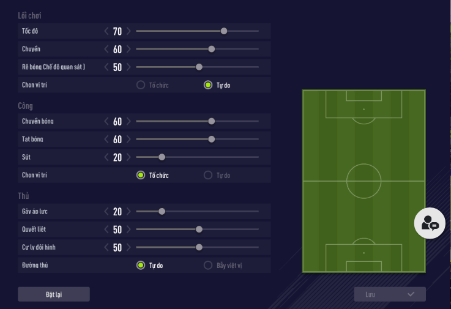Decrease Chuyền value using left chevron
Screen dimensions: 451x309
106,50
